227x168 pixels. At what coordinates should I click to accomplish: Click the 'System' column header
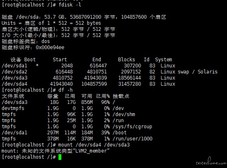tap(164, 60)
